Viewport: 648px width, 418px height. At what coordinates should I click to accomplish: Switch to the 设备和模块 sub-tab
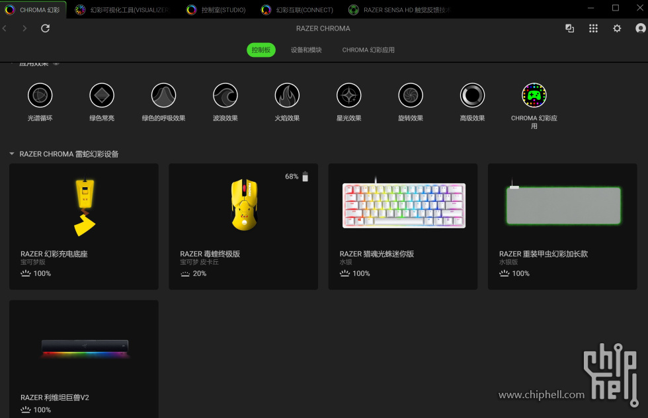(306, 50)
